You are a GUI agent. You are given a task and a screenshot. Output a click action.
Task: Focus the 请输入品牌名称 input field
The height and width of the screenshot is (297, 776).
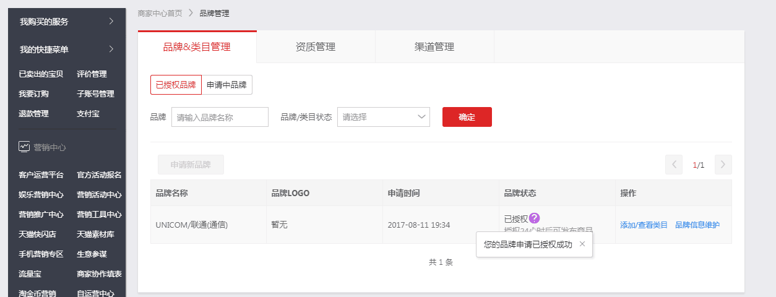[220, 117]
